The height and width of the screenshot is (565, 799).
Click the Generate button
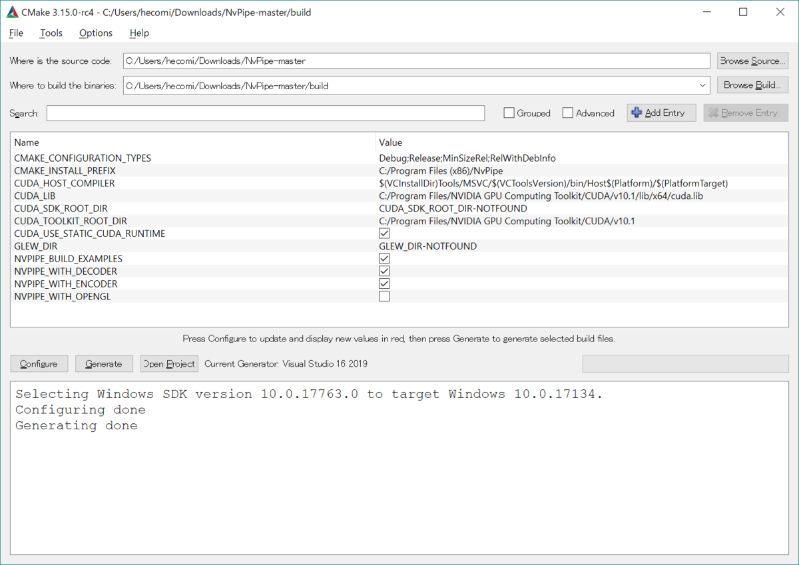(104, 364)
